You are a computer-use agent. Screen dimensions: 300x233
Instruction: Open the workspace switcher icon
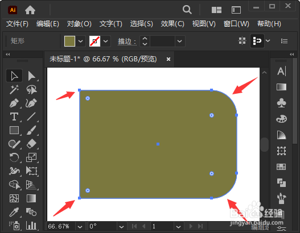coord(236,10)
